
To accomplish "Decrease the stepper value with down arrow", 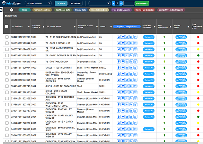I will 113,3.
